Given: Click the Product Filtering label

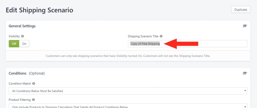Looking at the screenshot, I should pos(20,100).
